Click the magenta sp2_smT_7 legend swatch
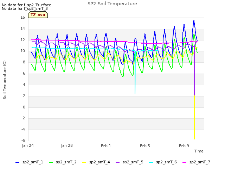Image resolution: width=225 pixels, height=169 pixels. pos(184,163)
